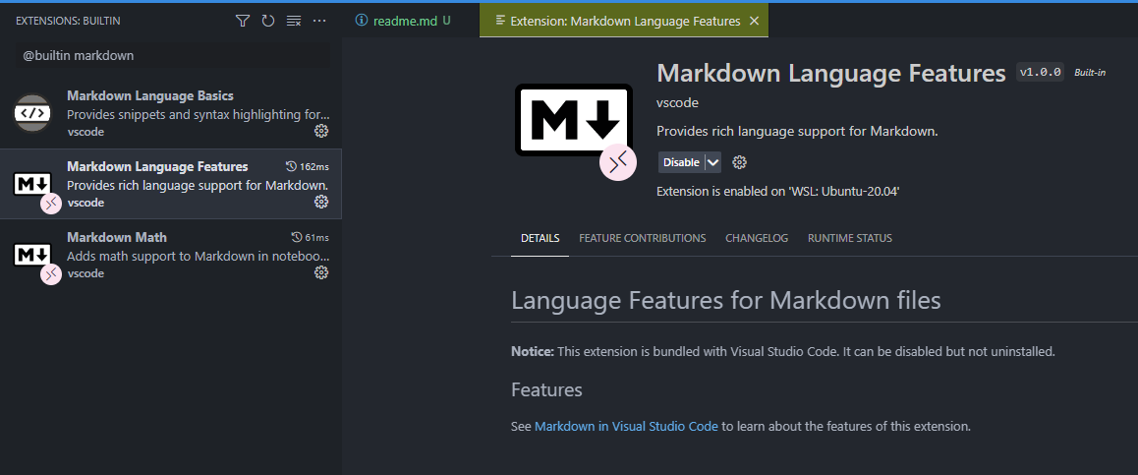Refresh the extensions list

tap(268, 21)
